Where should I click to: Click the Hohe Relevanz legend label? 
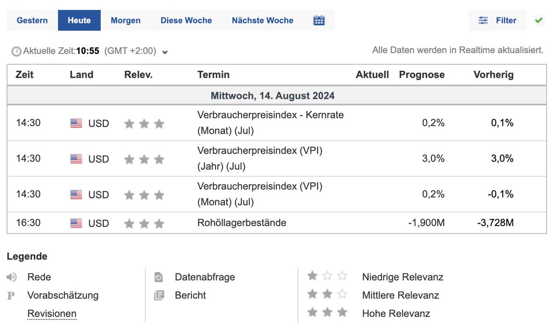click(x=396, y=314)
